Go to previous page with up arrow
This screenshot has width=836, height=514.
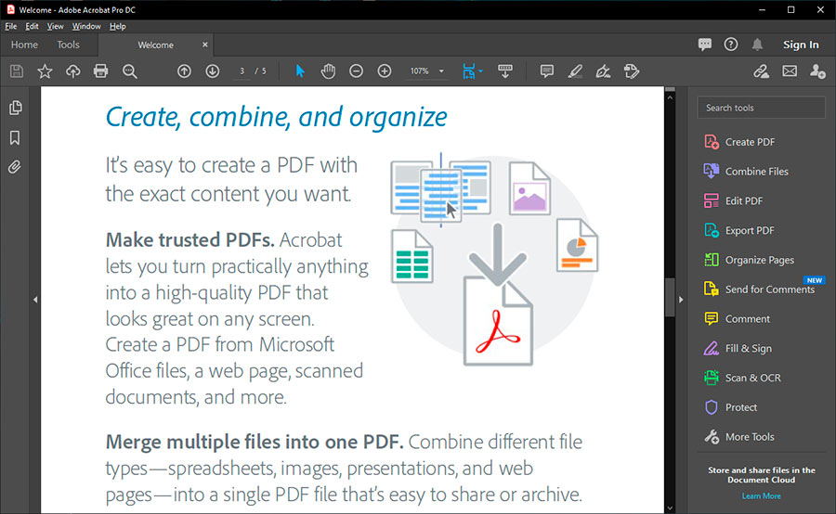(184, 71)
